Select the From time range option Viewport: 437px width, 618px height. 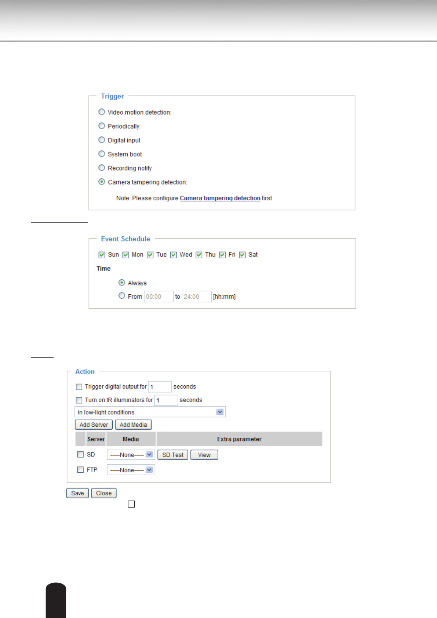click(x=122, y=296)
